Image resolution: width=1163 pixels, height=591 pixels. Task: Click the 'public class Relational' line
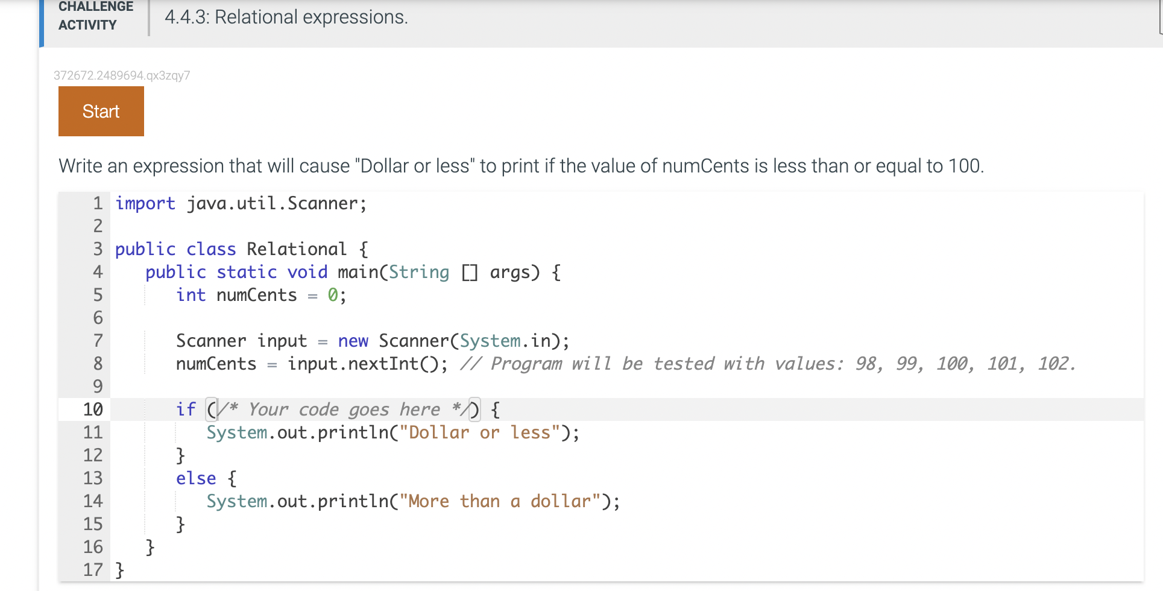click(x=241, y=249)
